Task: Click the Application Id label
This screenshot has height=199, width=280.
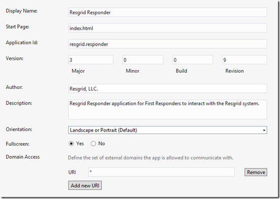Action: [22, 43]
